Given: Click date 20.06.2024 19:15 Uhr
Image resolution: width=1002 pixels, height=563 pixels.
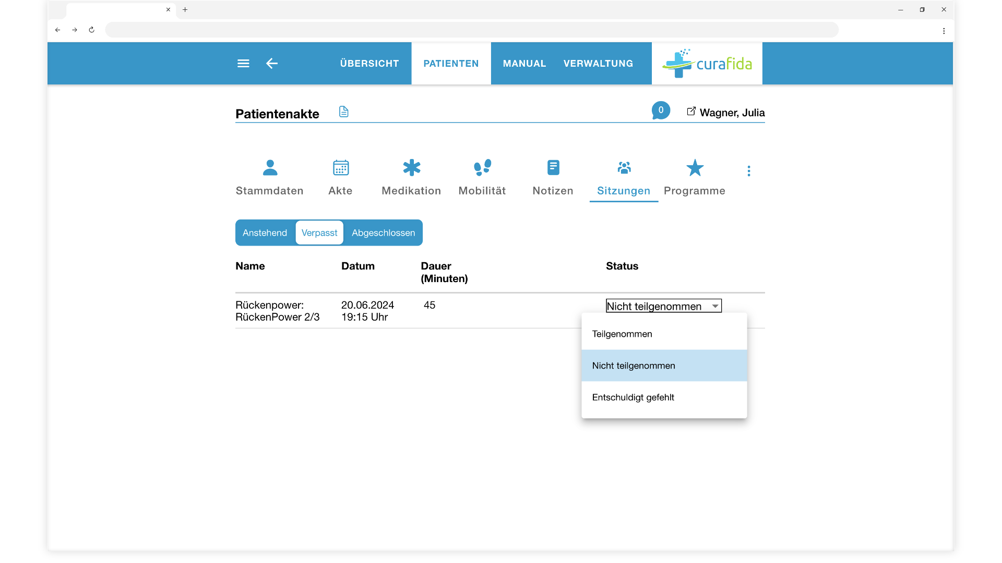Looking at the screenshot, I should [x=367, y=311].
